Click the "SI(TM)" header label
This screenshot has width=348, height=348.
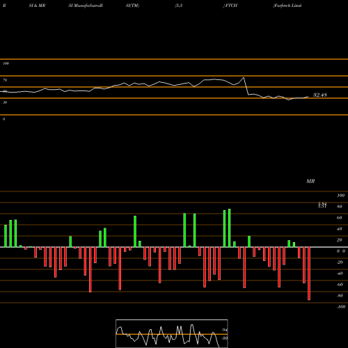coord(132,6)
